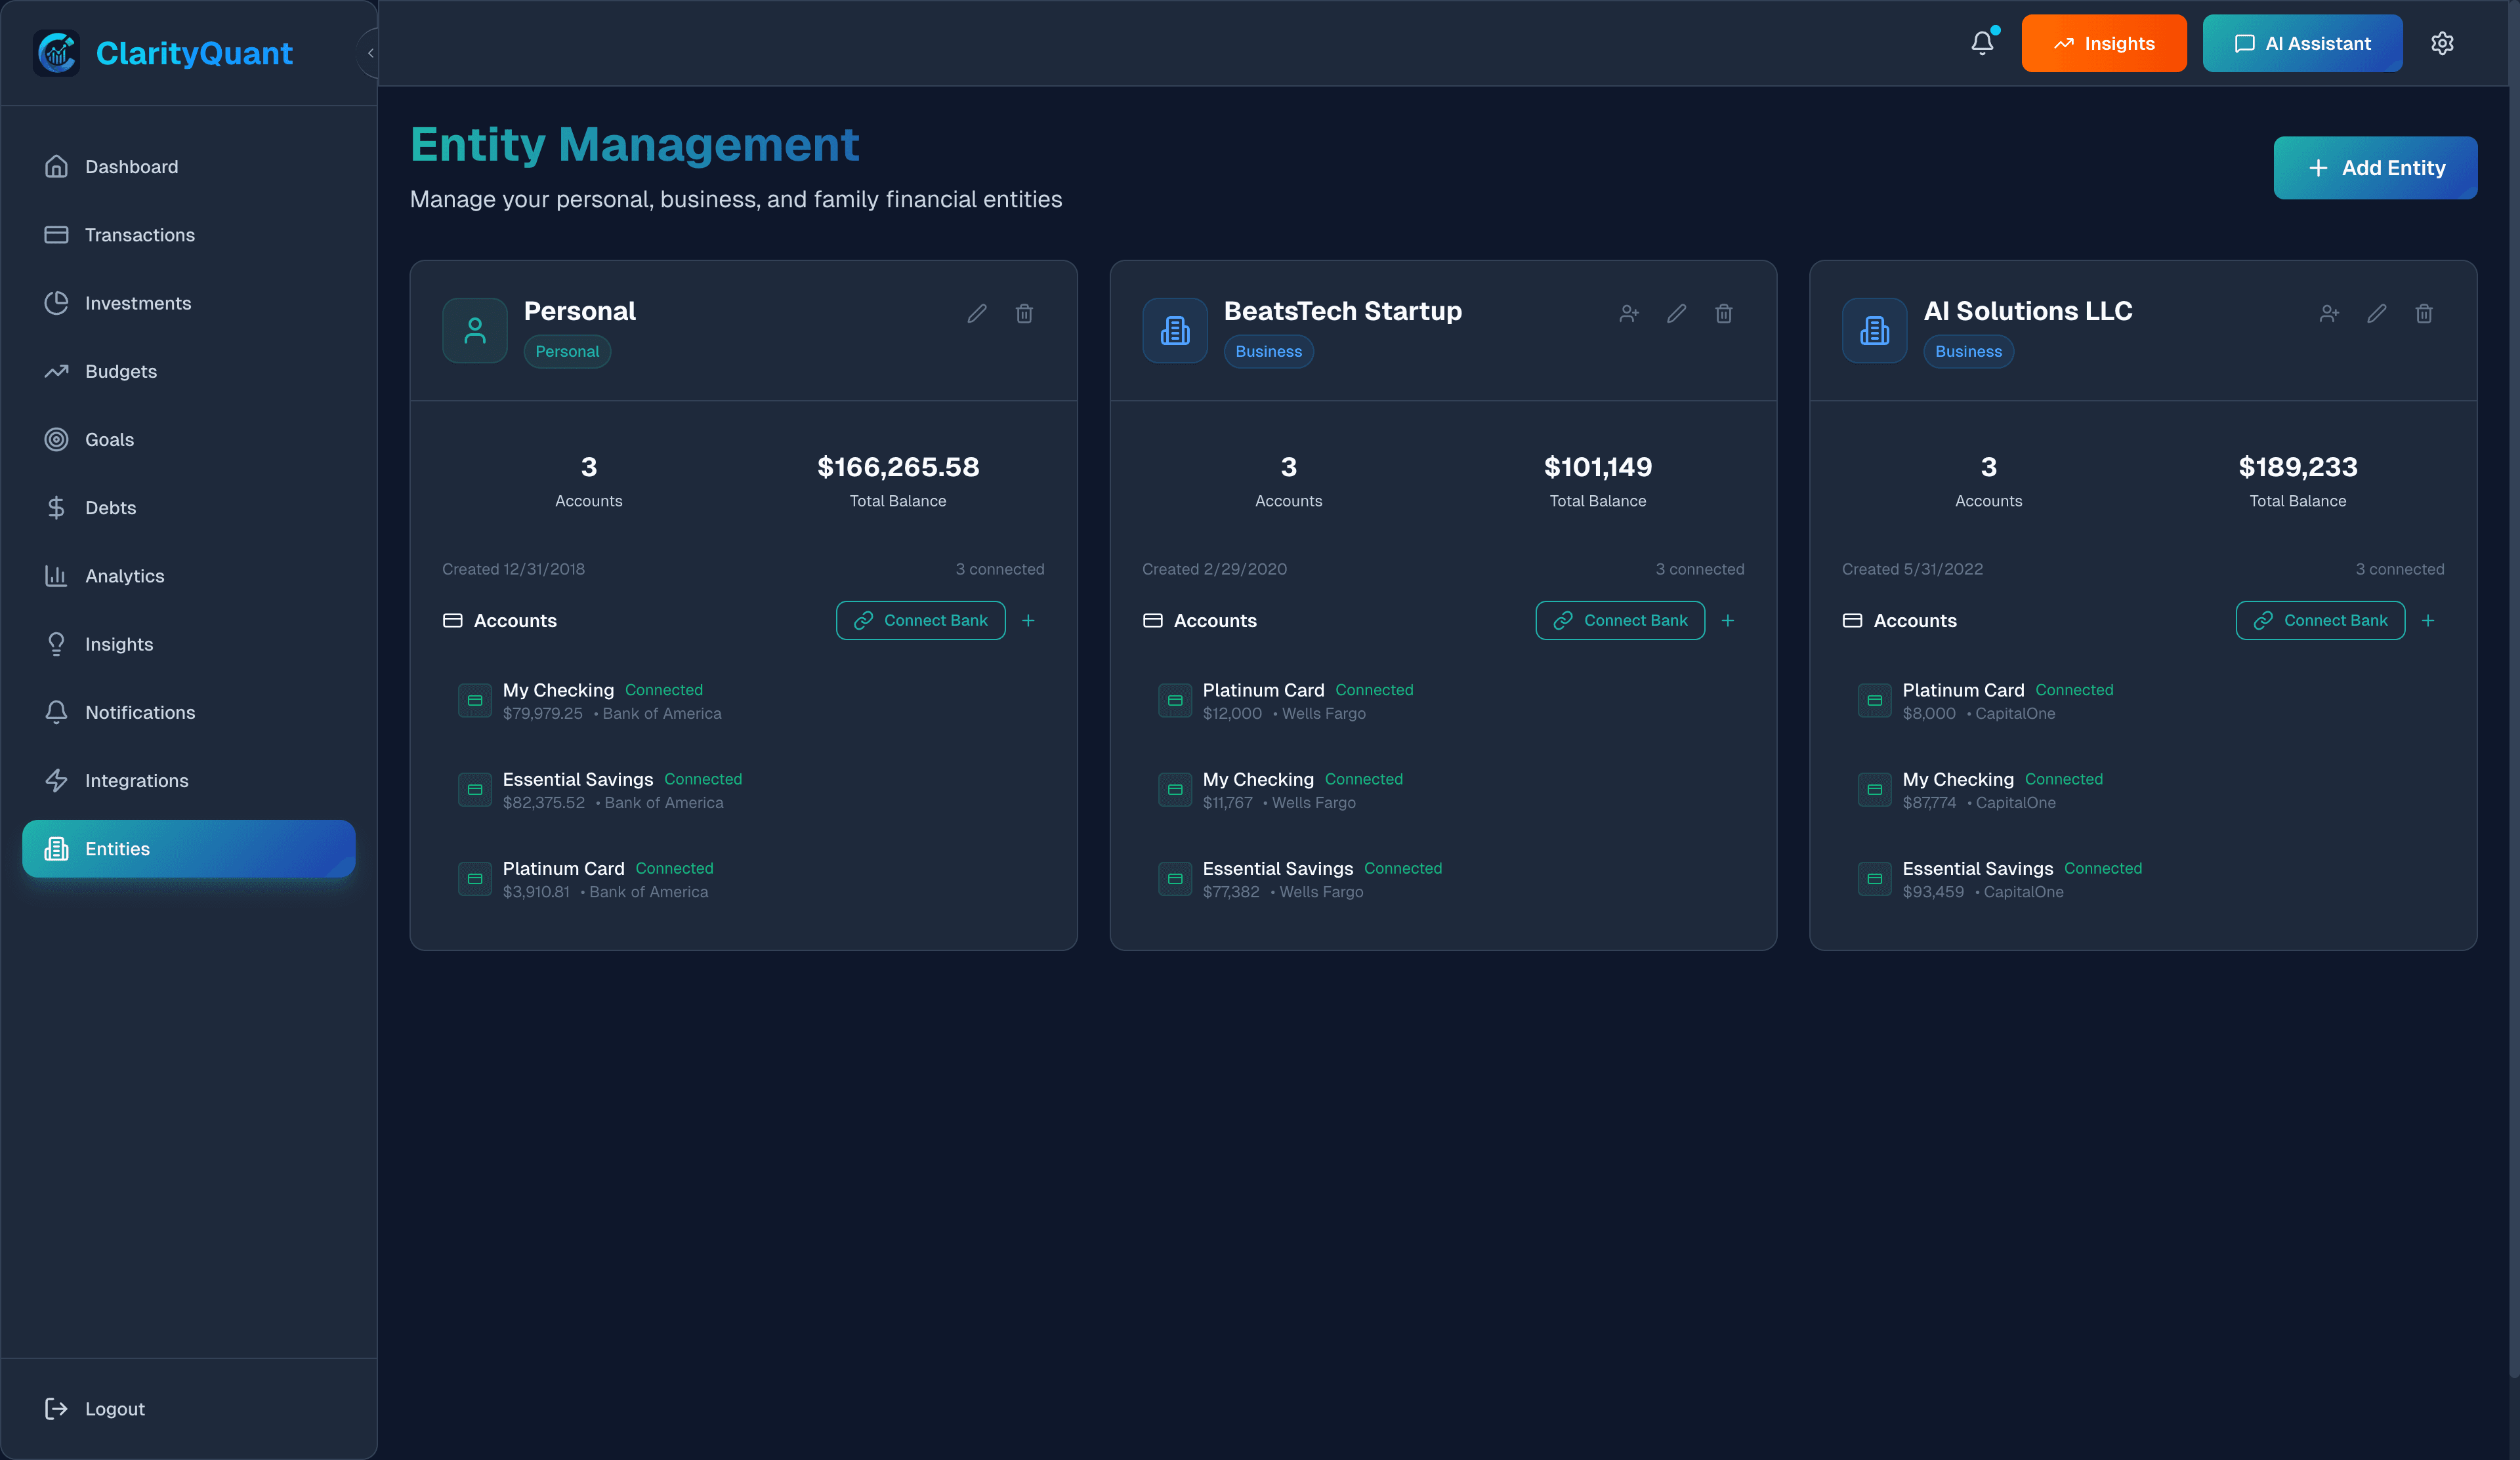Open the Goals section
2520x1460 pixels.
(109, 439)
